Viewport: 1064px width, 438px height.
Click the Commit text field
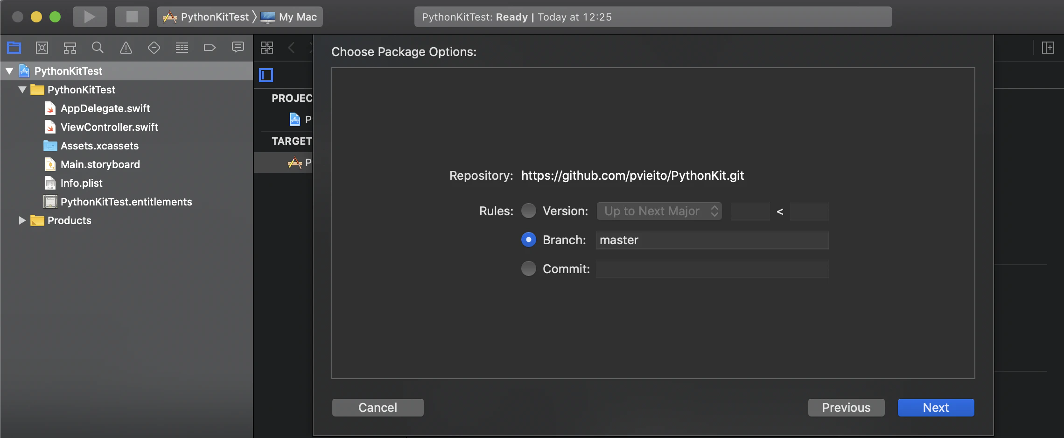coord(713,269)
